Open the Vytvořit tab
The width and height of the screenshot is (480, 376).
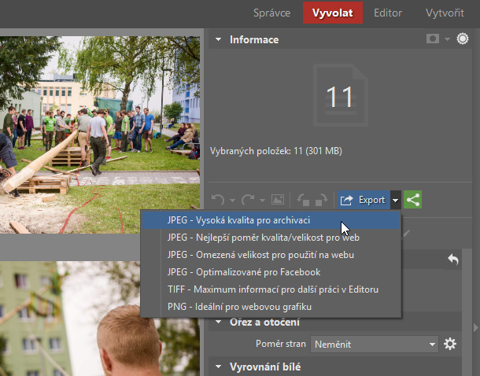point(445,13)
